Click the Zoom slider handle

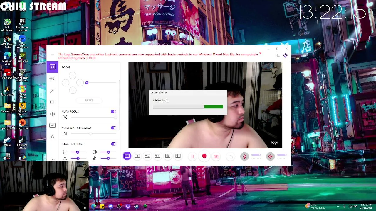(87, 83)
